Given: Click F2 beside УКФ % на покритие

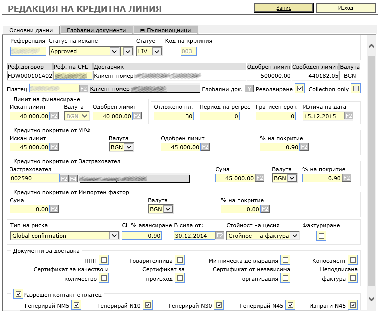Looking at the screenshot, I should coord(304,147).
